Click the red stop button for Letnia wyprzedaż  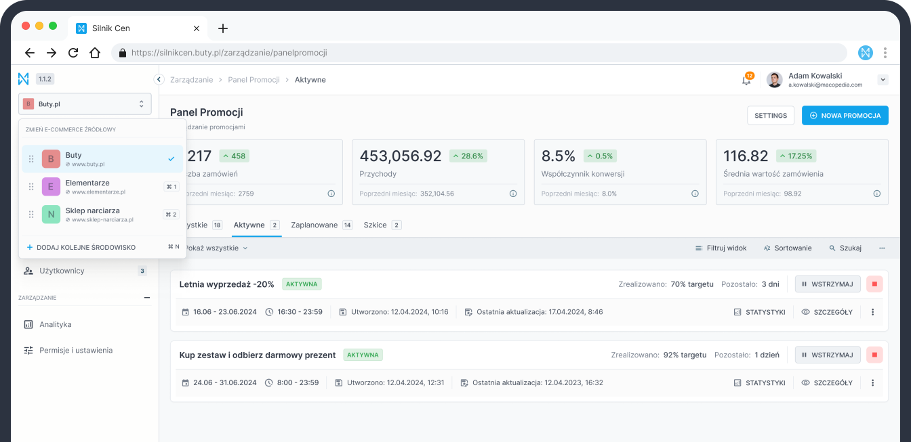(874, 284)
